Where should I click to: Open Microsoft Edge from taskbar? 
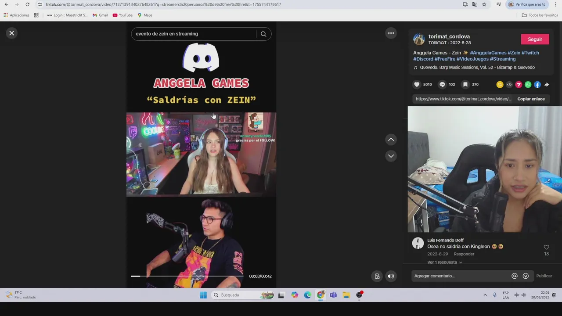307,295
